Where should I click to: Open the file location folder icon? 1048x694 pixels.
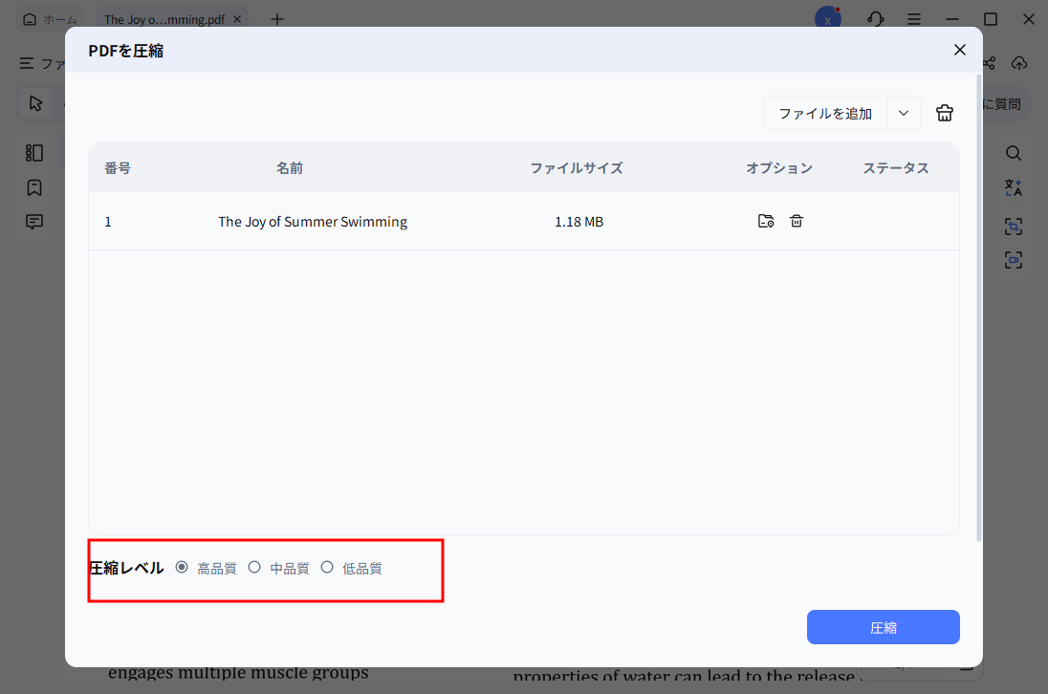(x=766, y=221)
